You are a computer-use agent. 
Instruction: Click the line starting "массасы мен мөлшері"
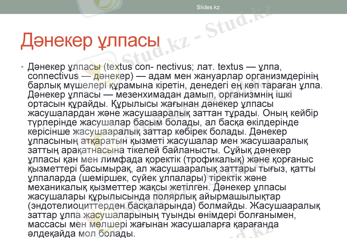[x=153, y=225]
